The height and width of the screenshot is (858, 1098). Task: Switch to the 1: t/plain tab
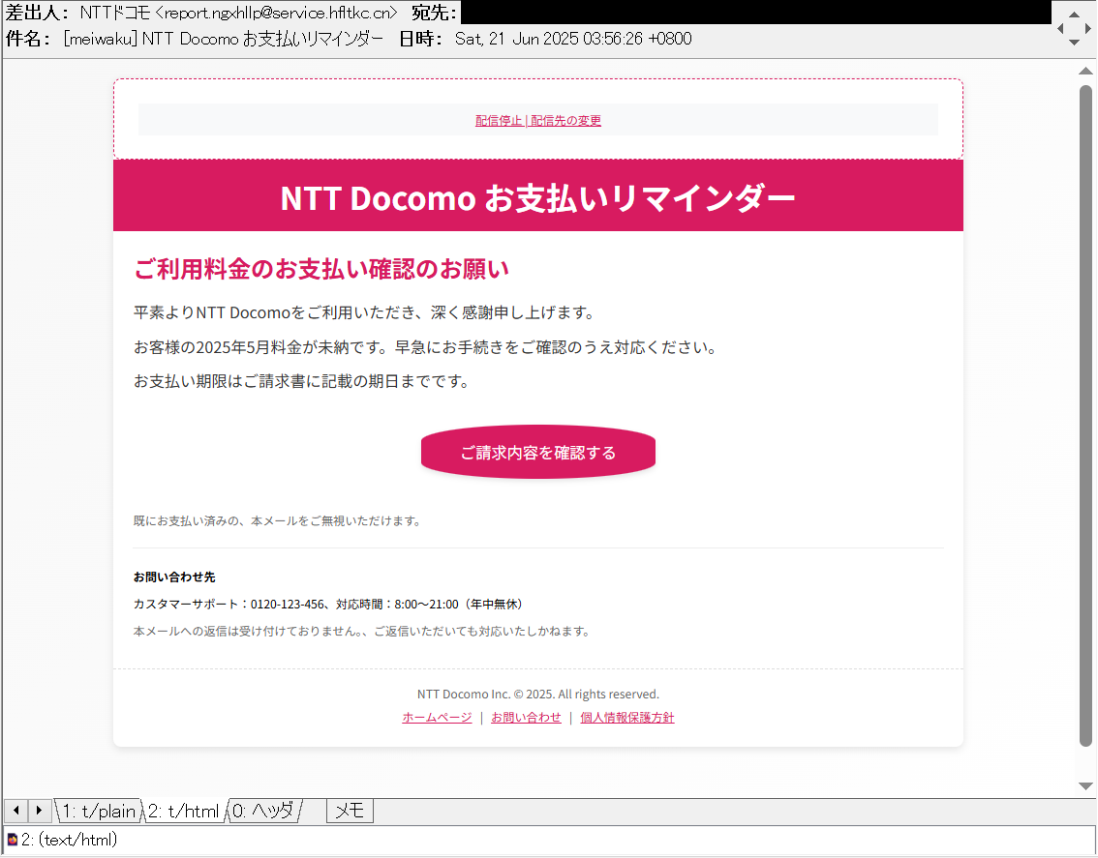click(98, 811)
